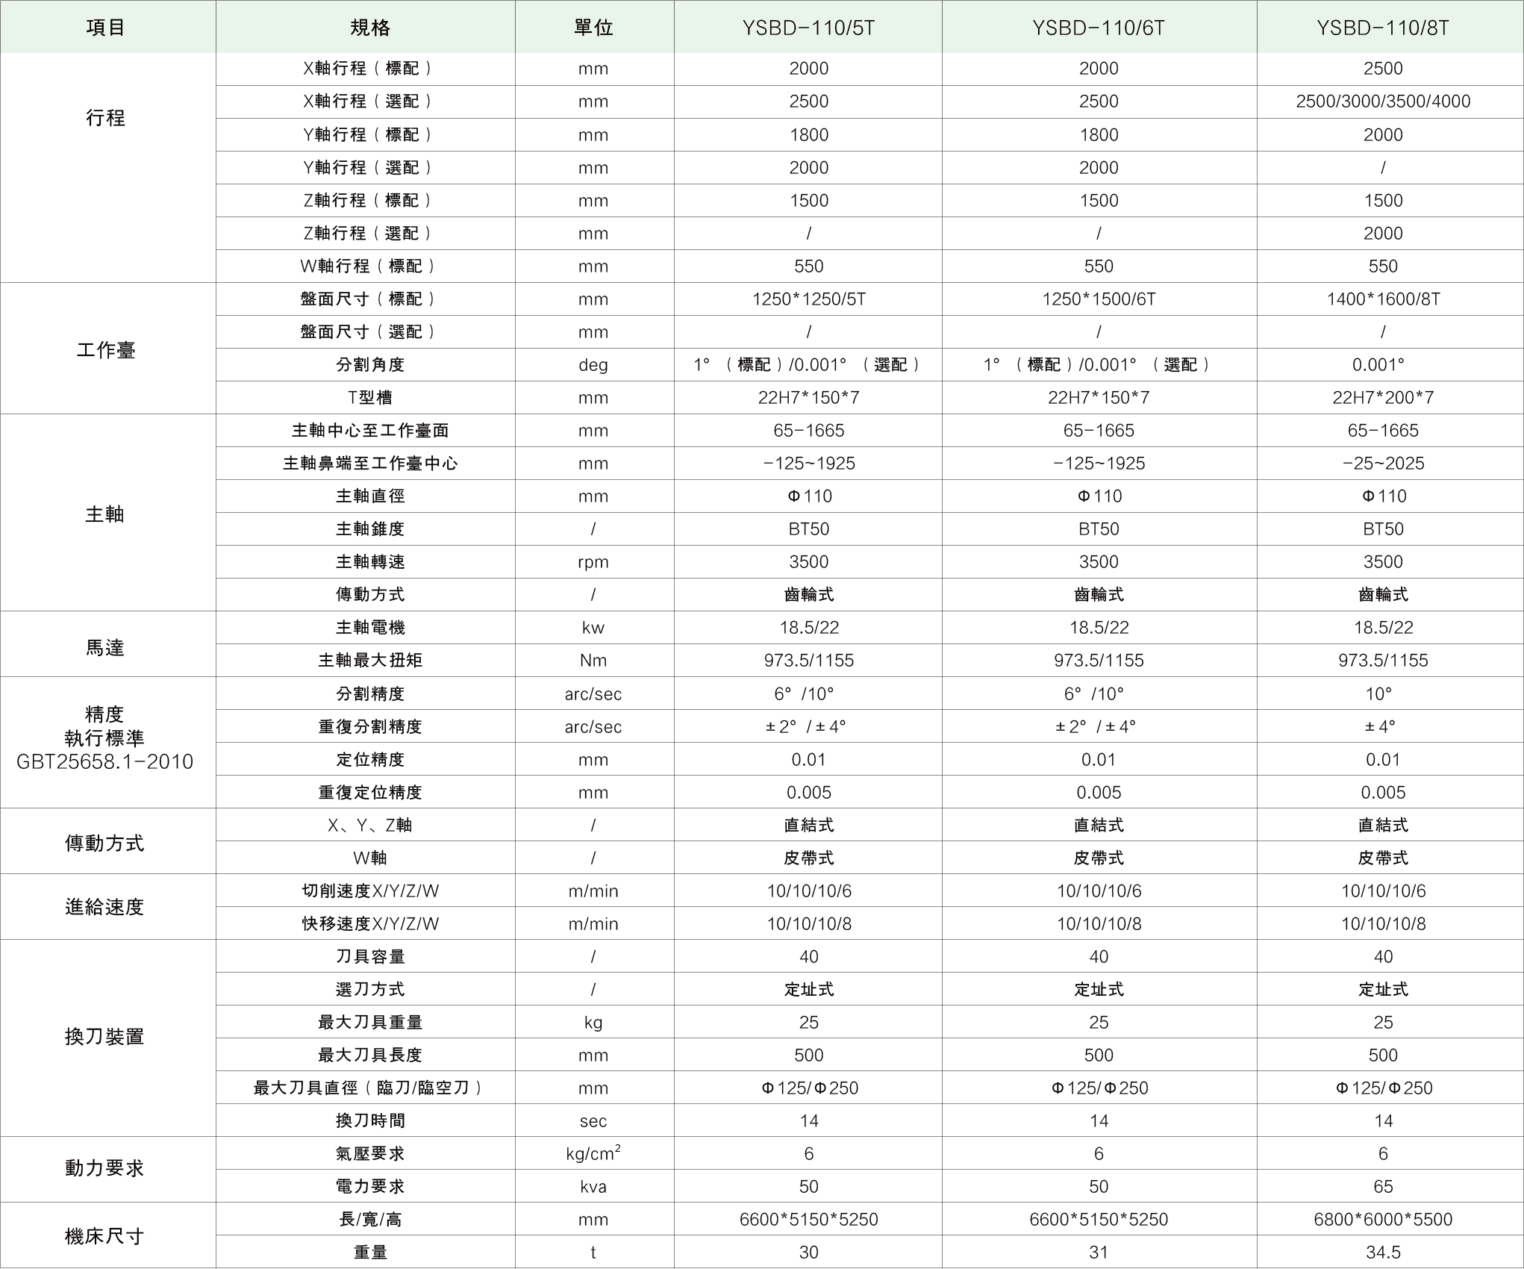The height and width of the screenshot is (1269, 1524).
Task: Click the 項目 column header
Action: pyautogui.click(x=105, y=28)
